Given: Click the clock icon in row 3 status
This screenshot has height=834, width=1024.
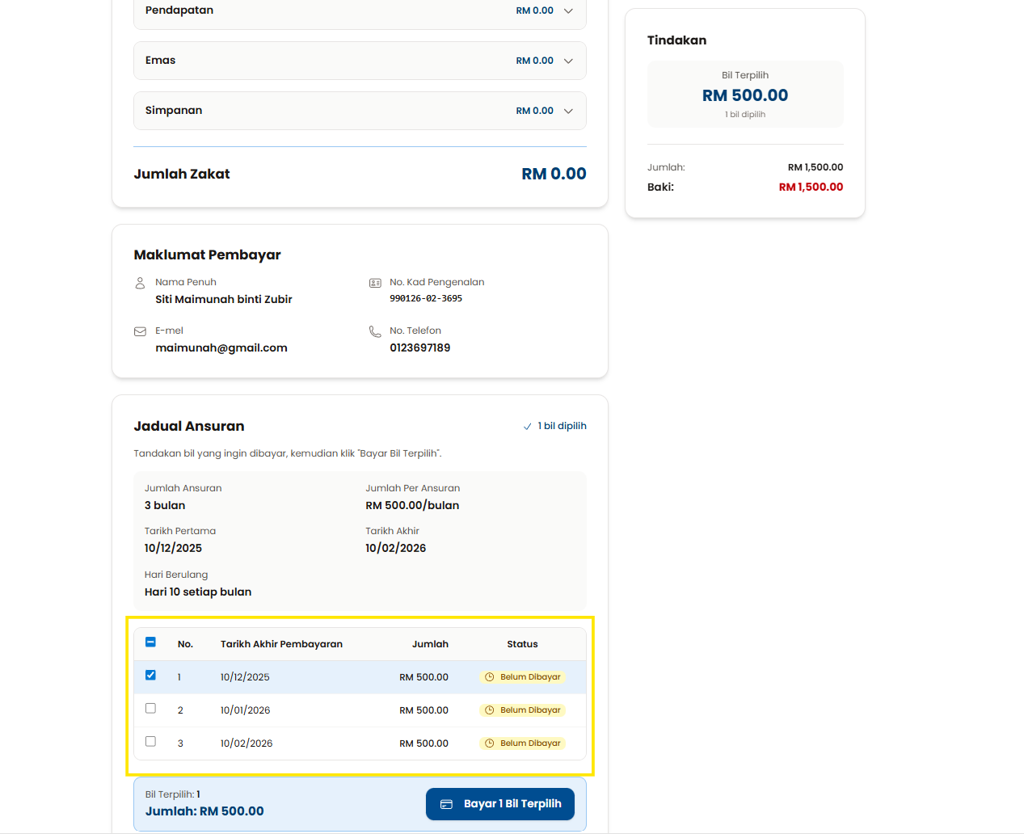Looking at the screenshot, I should coord(489,743).
